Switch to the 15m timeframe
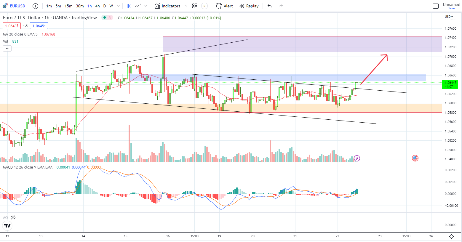The image size is (462, 242). pyautogui.click(x=68, y=6)
